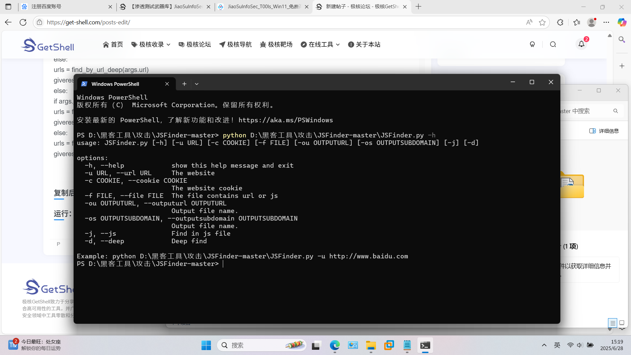Close the 注册百度账号 tab
Image resolution: width=631 pixels, height=355 pixels.
(110, 7)
